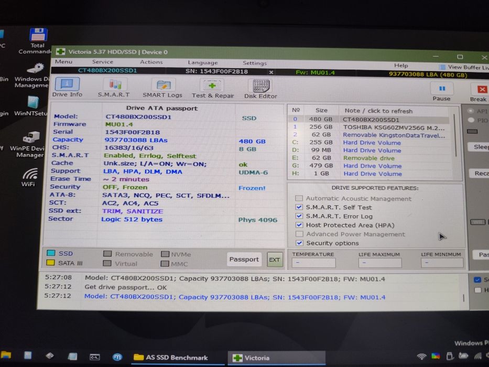
Task: Open WinPE Device Manager desktop icon
Action: point(28,145)
